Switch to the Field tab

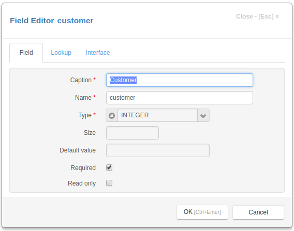(x=26, y=53)
